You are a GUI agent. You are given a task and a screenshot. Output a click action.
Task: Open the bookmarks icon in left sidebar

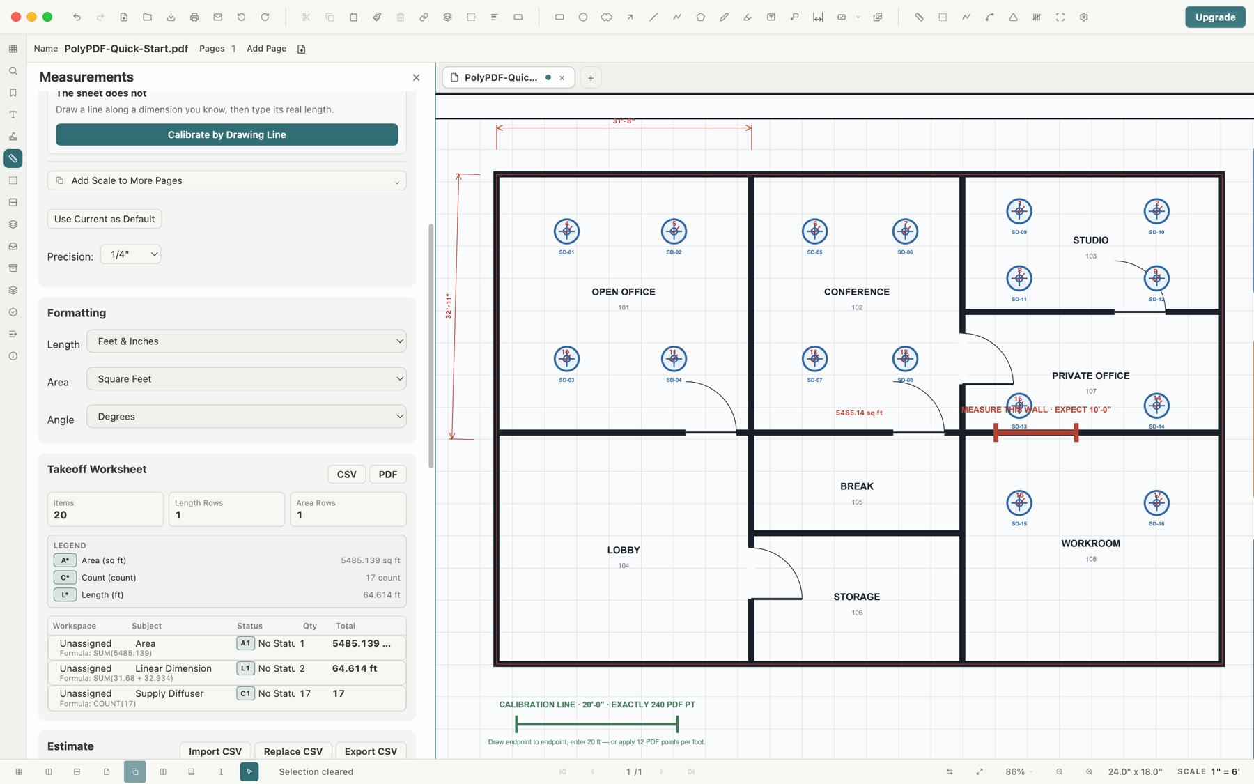click(x=13, y=93)
